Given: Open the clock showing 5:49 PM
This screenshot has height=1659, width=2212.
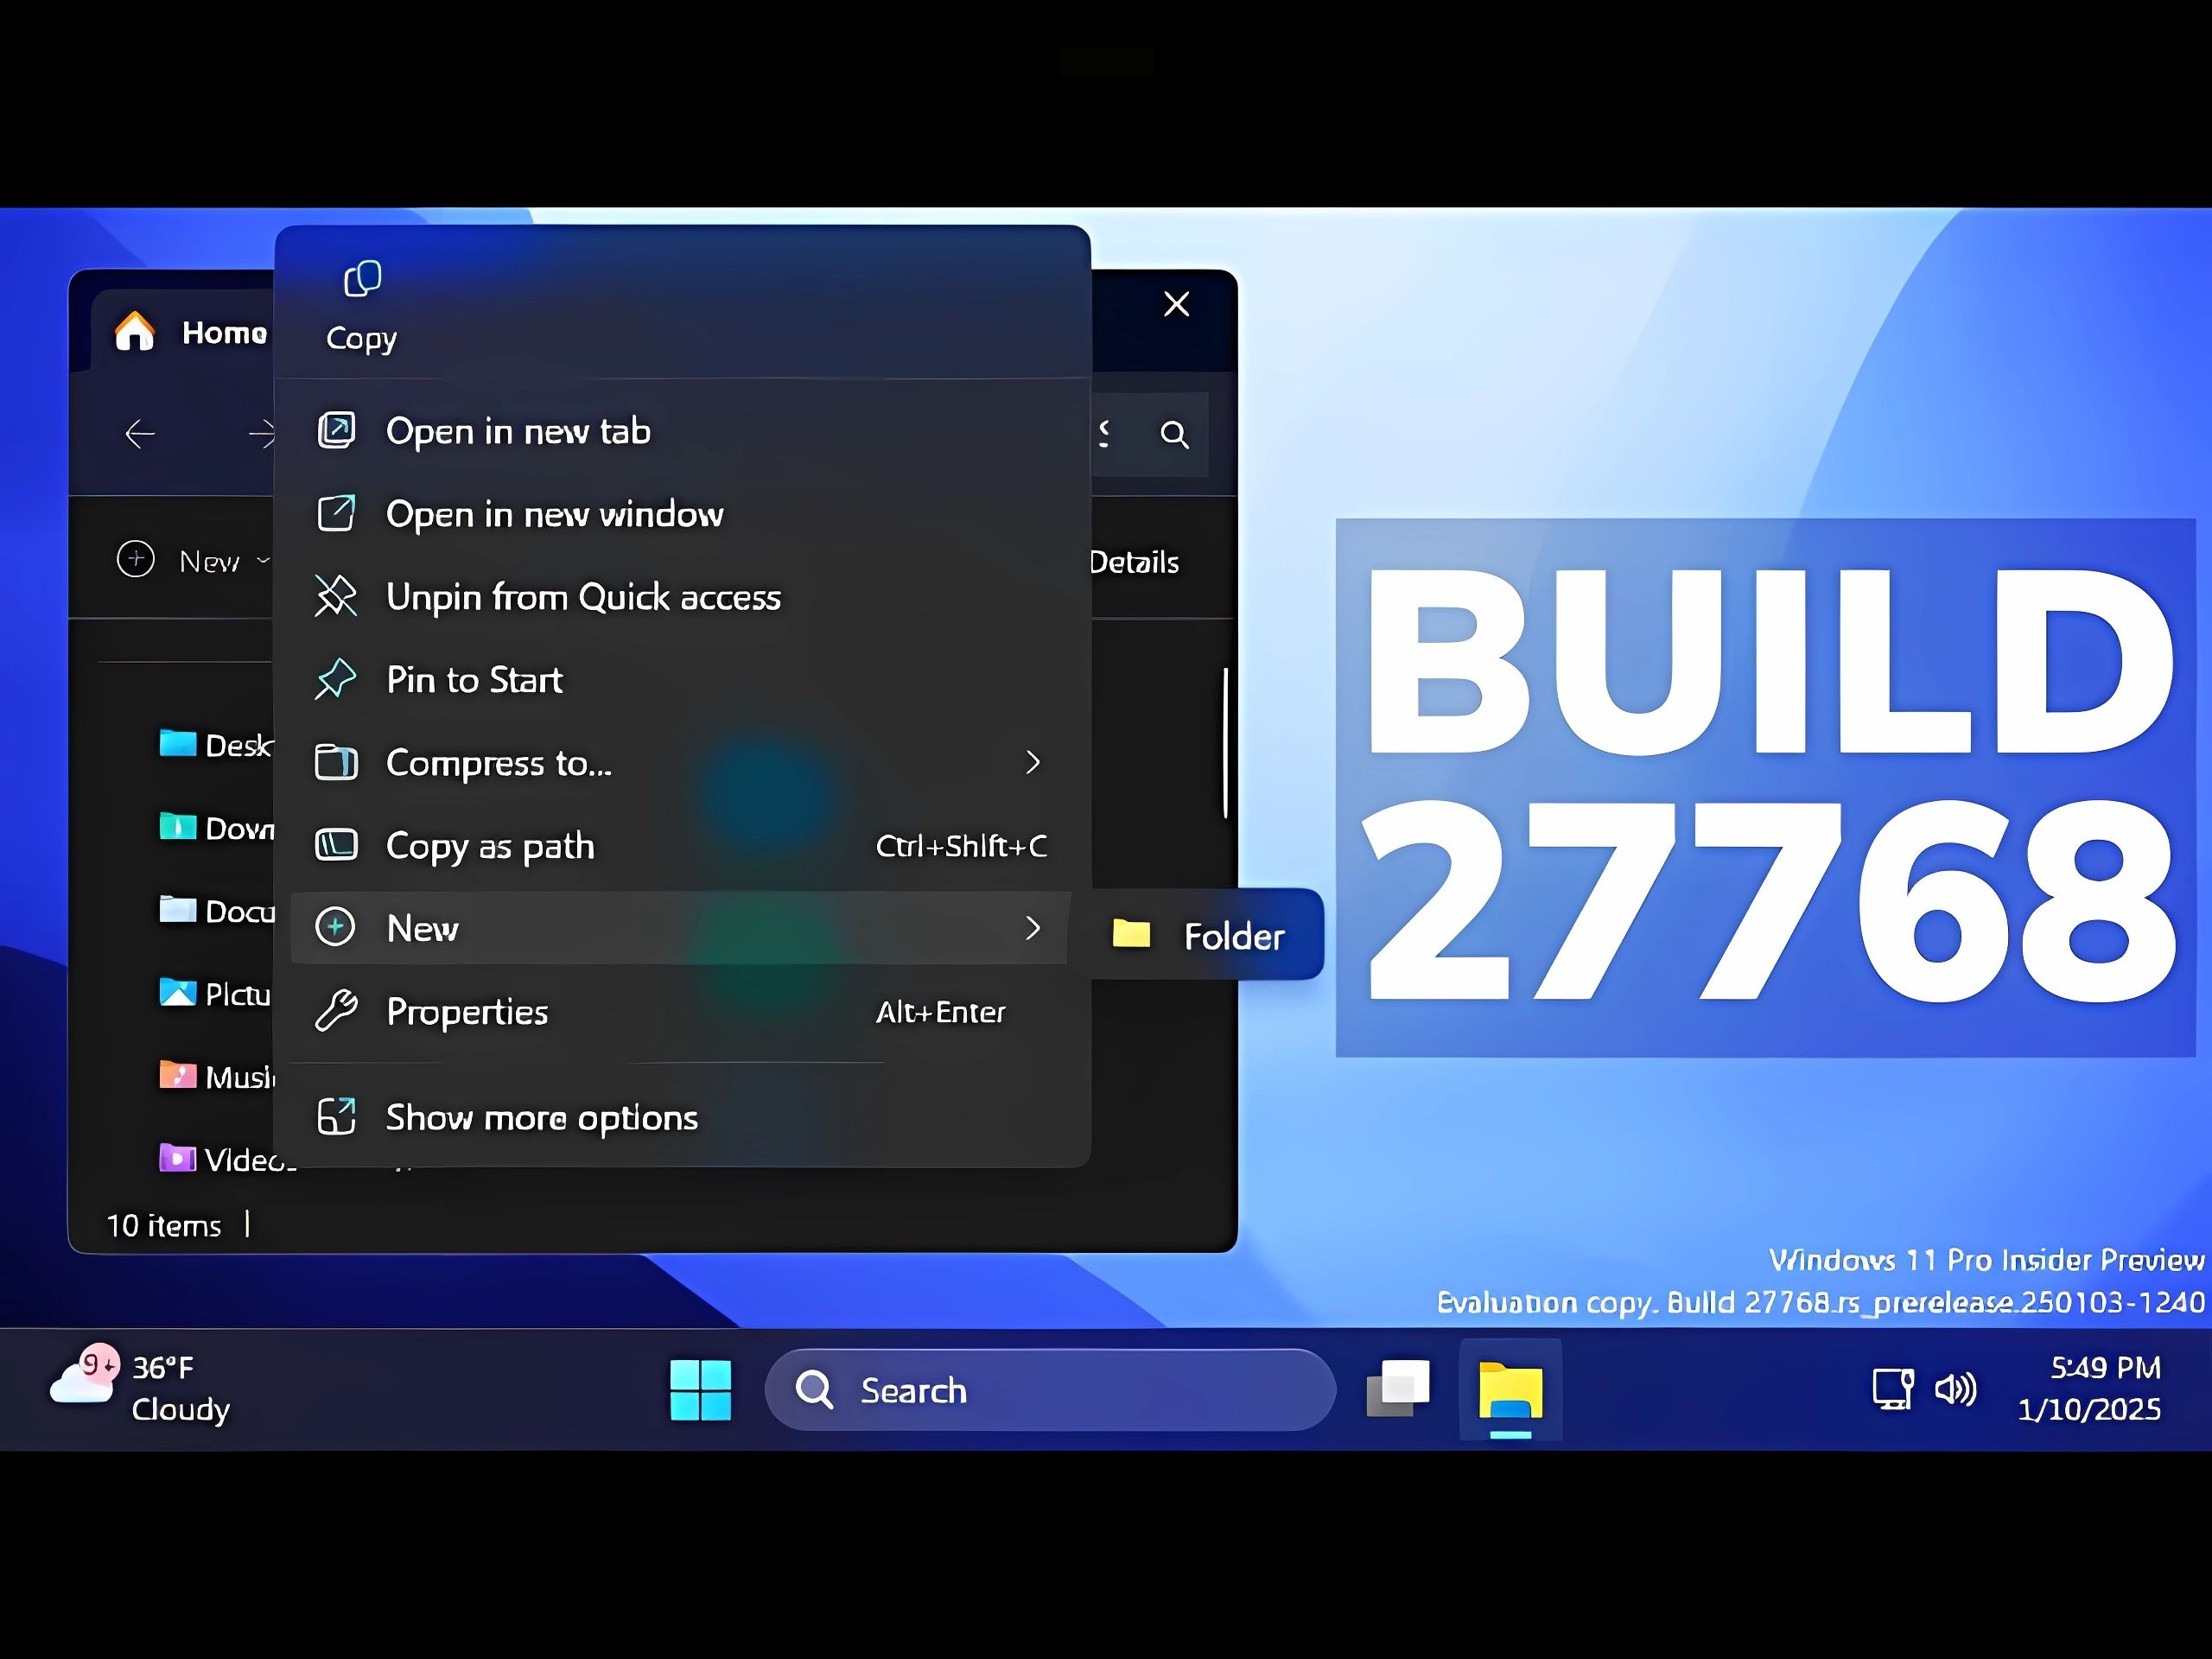Looking at the screenshot, I should pyautogui.click(x=2090, y=1388).
